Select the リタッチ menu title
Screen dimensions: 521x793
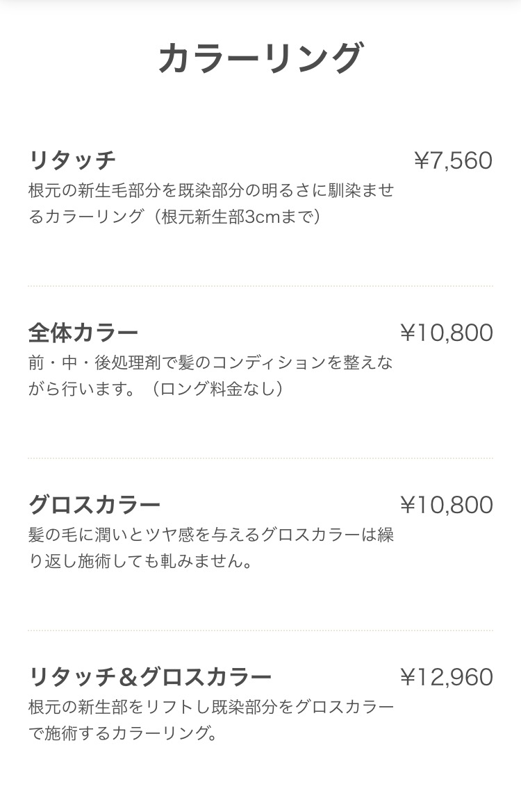(x=72, y=160)
